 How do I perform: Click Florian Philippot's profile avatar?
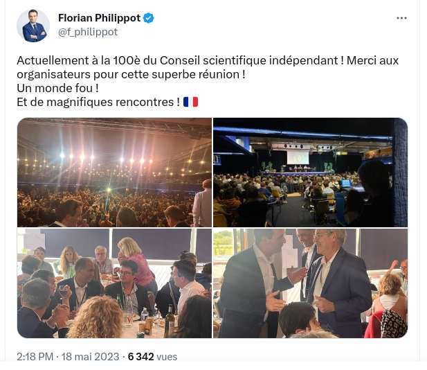33,26
